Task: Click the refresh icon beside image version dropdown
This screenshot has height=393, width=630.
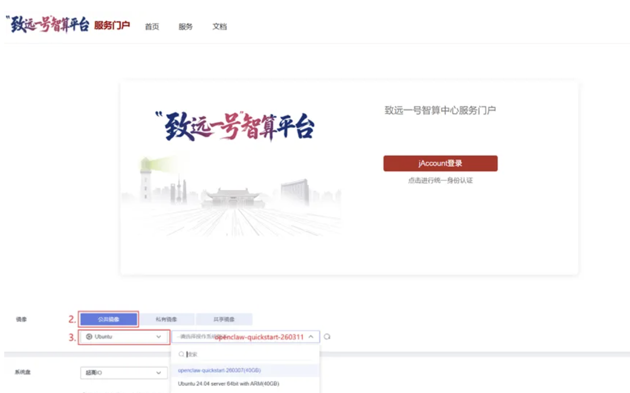Action: (x=327, y=337)
